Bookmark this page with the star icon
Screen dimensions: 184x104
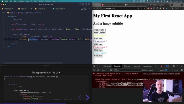tap(144, 8)
